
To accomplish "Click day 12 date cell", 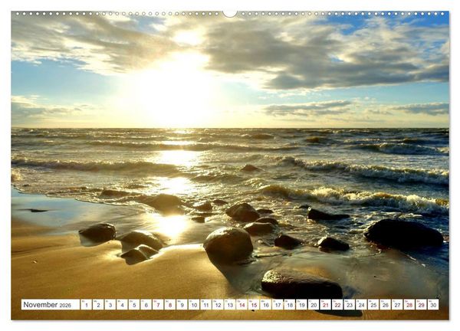I will coord(218,305).
